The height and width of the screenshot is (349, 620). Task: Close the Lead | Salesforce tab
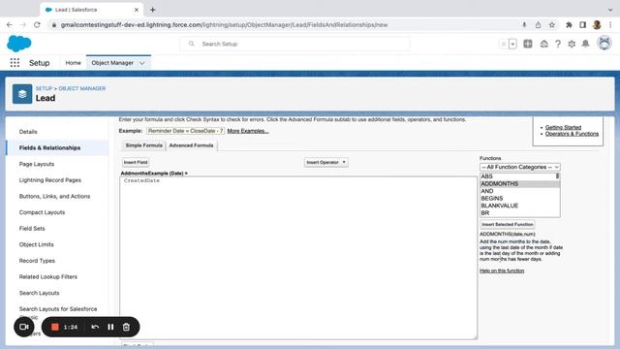136,10
